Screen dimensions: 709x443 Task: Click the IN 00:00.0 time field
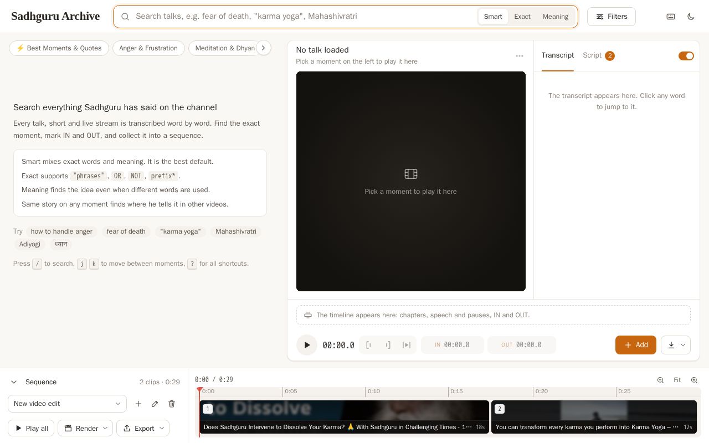click(453, 345)
